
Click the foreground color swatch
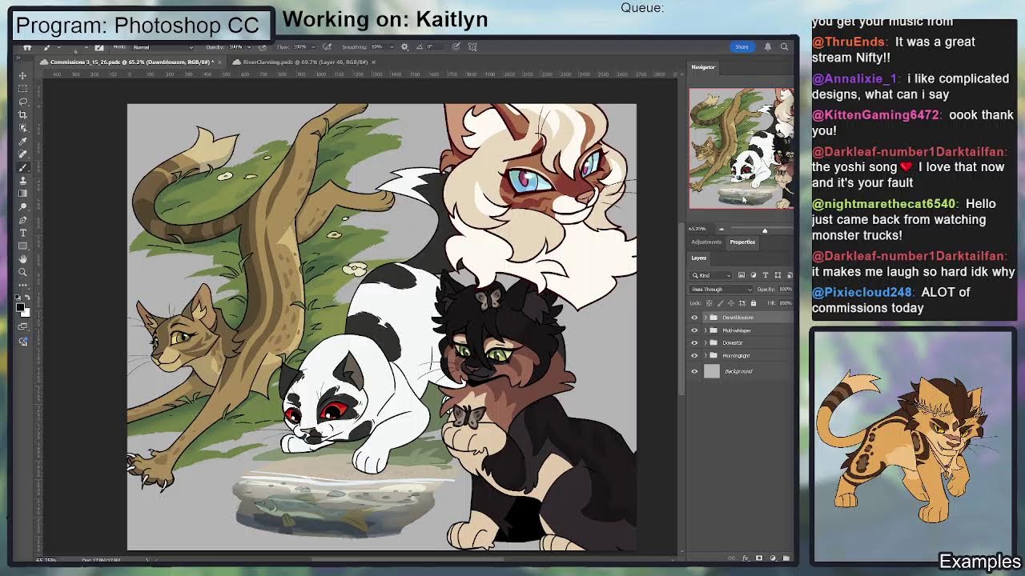coord(19,306)
